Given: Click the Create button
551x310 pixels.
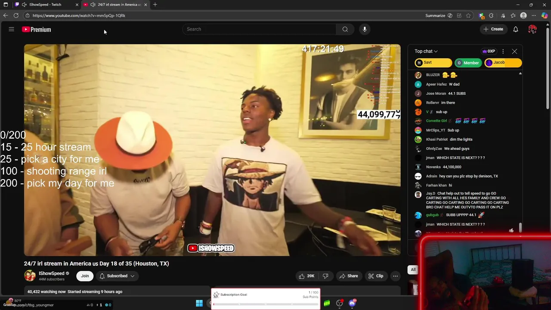Looking at the screenshot, I should tap(493, 29).
